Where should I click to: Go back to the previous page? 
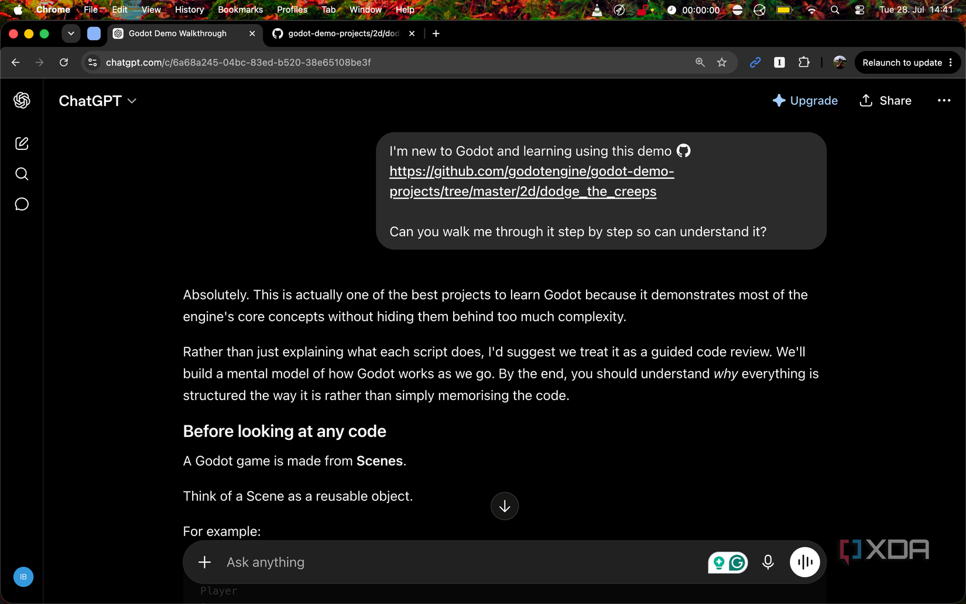[16, 62]
